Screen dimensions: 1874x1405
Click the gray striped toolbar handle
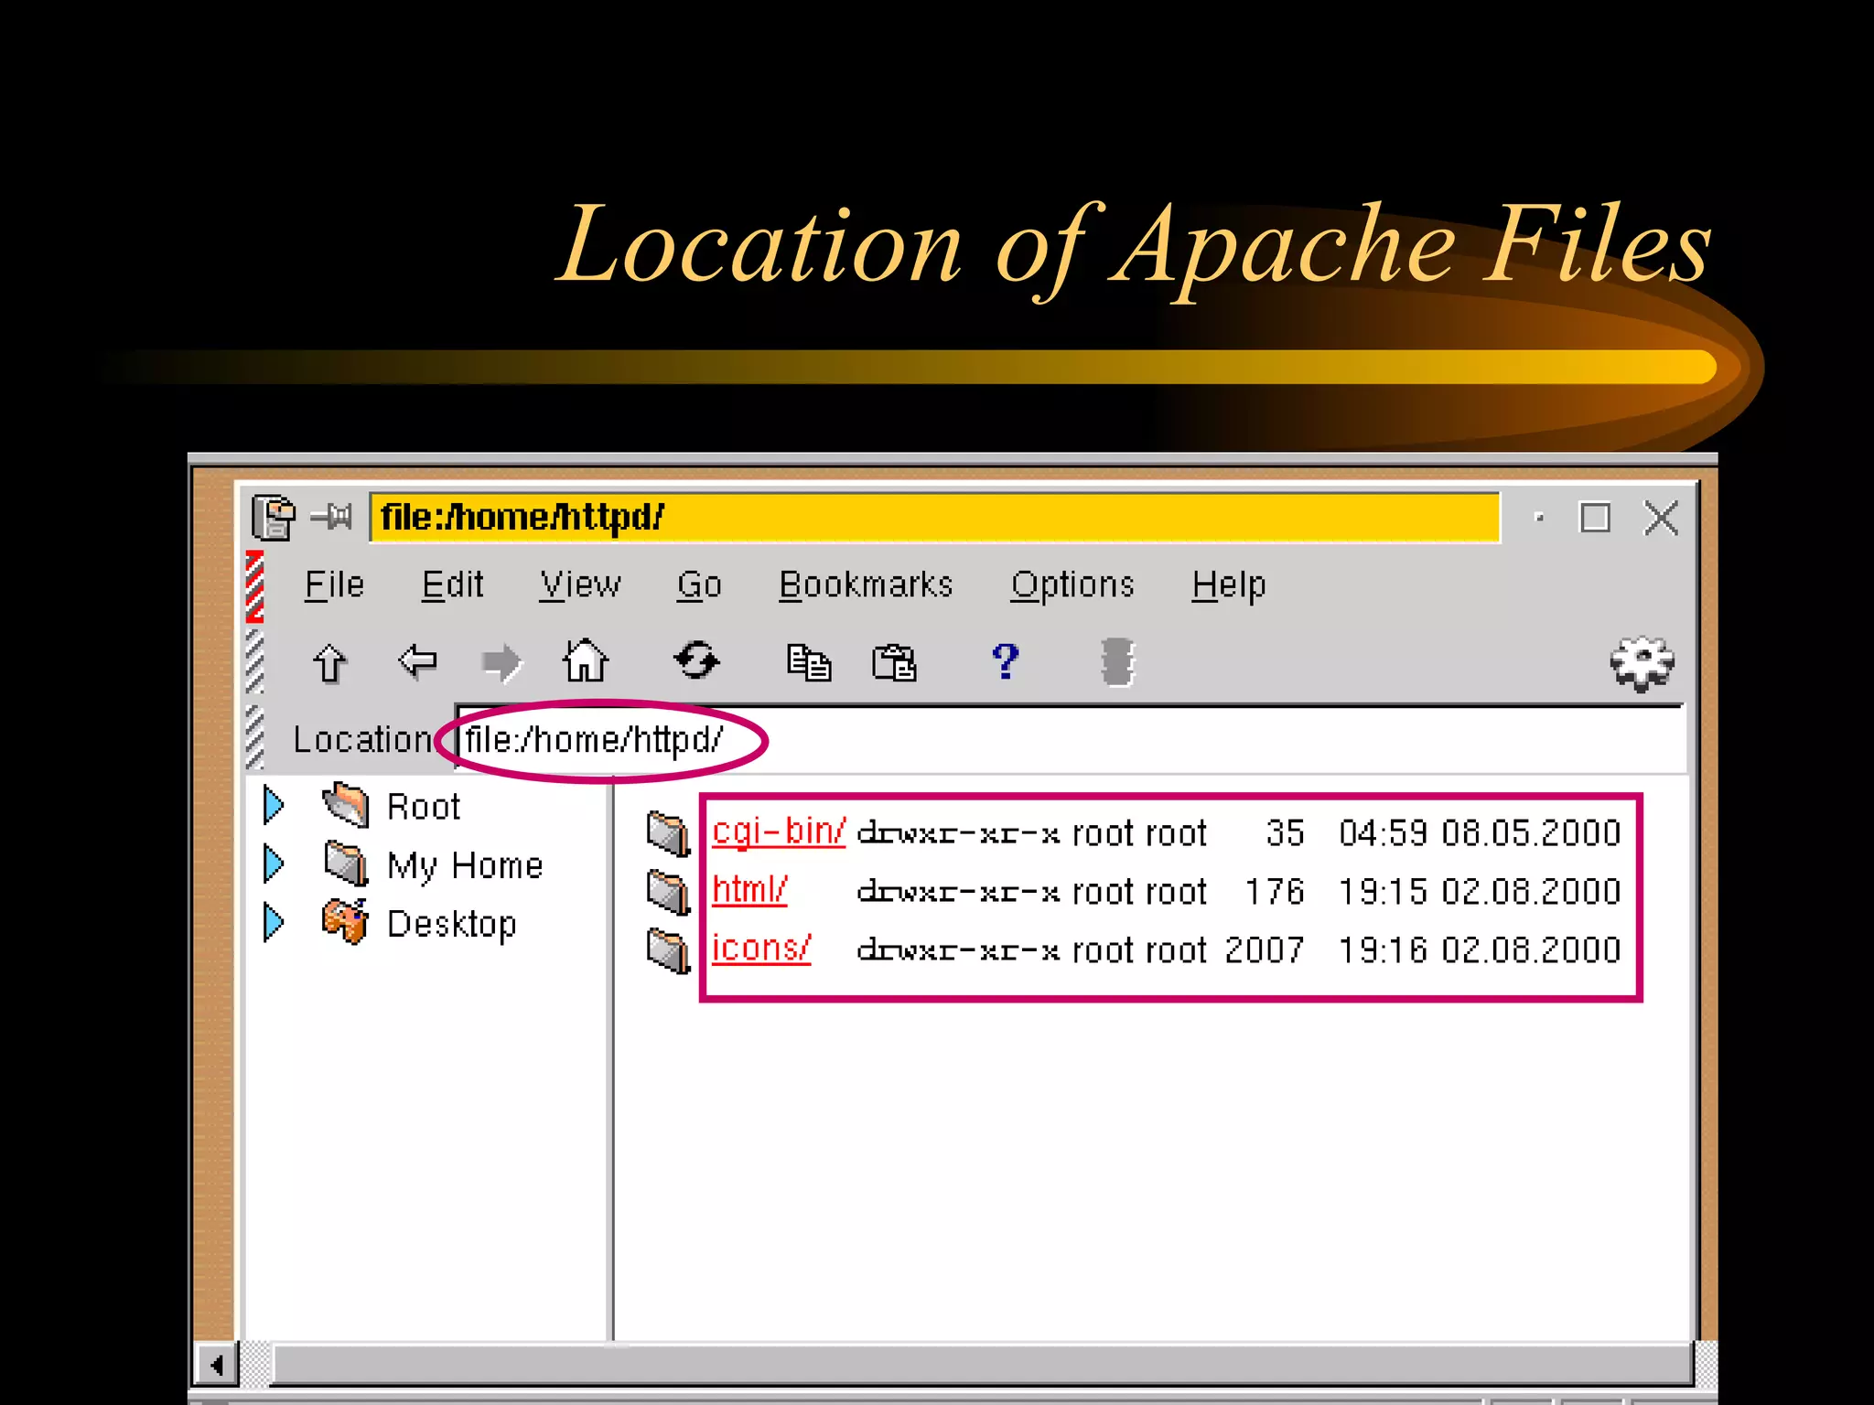pyautogui.click(x=255, y=660)
